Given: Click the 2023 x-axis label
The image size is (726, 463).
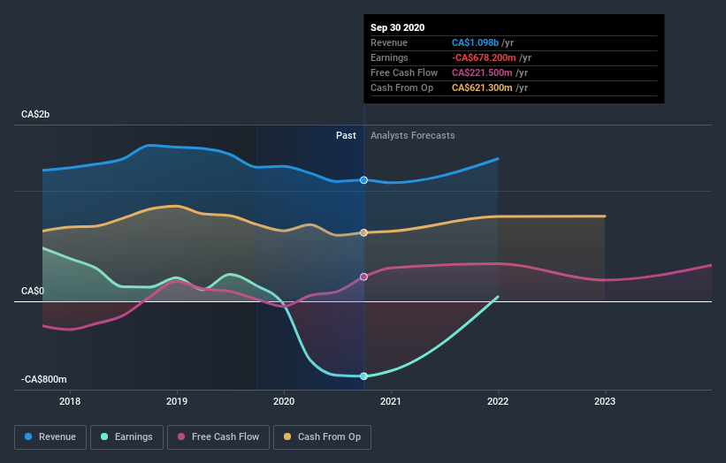Looking at the screenshot, I should (x=605, y=401).
